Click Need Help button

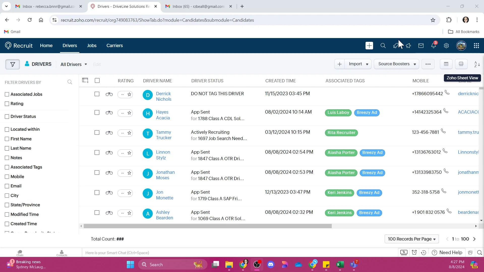click(x=447, y=253)
